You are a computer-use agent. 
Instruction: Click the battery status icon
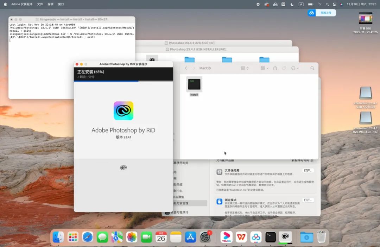[310, 4]
